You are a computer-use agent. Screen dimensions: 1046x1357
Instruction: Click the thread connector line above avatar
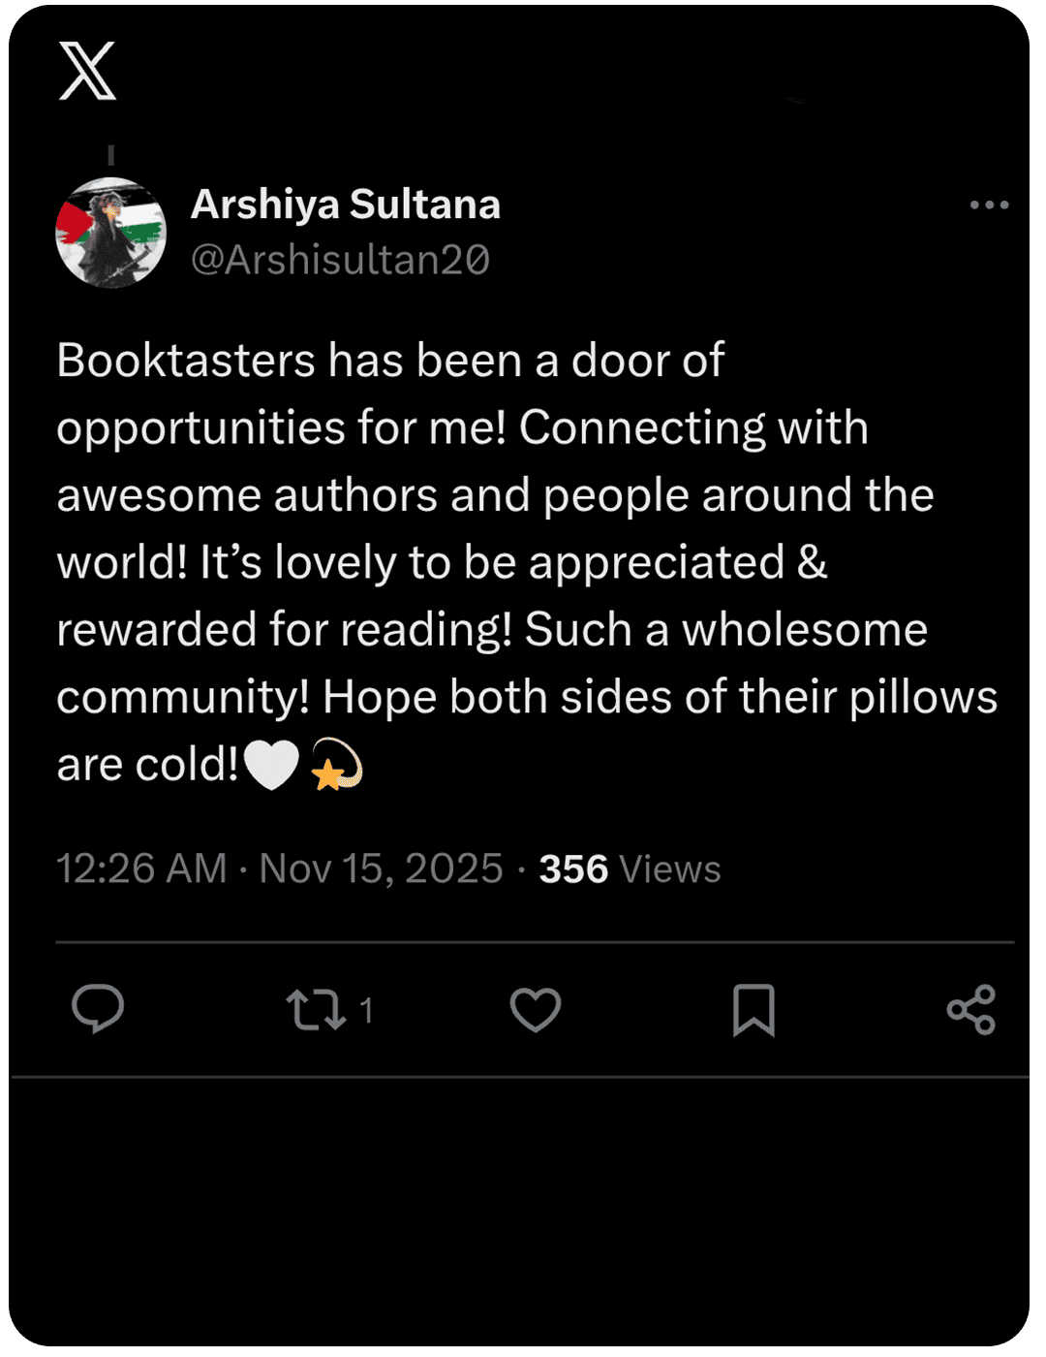click(111, 154)
